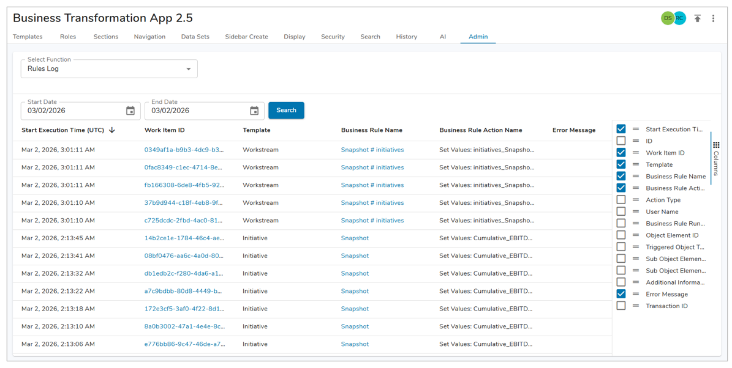Click the sort arrow on Start Execution Time
The image size is (732, 368).
(112, 130)
